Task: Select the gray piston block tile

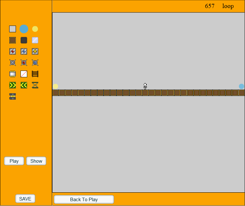Action: [x=13, y=96]
